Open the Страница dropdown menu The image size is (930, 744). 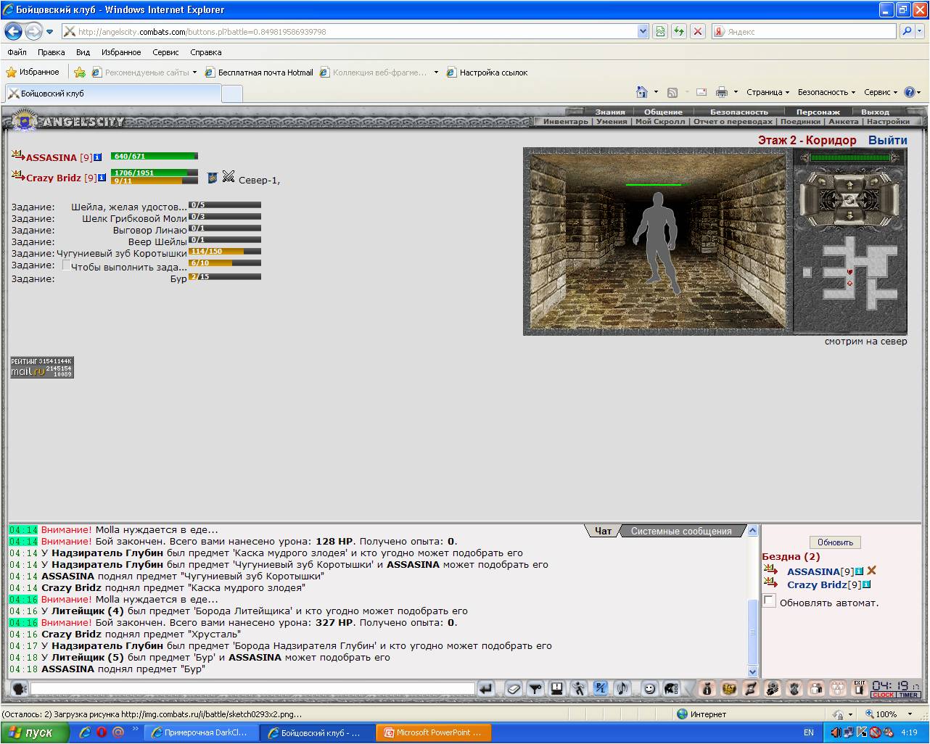point(768,92)
